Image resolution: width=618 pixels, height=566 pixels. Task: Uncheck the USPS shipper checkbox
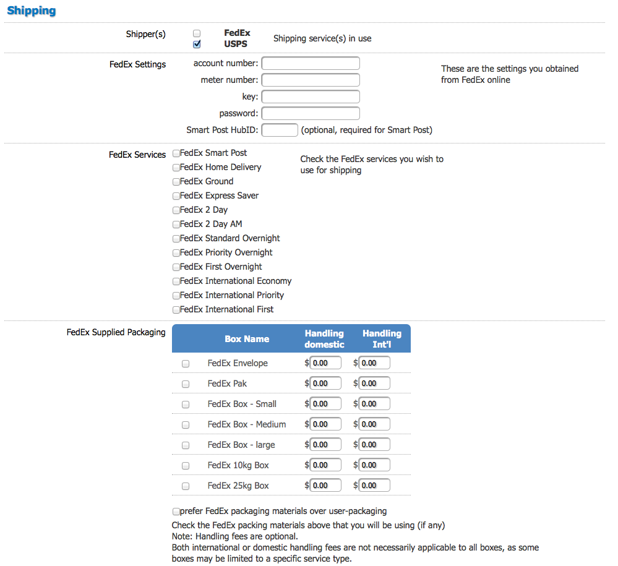pos(197,44)
